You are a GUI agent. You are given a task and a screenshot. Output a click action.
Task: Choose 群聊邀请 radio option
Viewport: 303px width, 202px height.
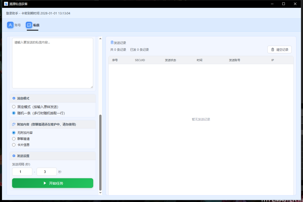[x=14, y=139]
